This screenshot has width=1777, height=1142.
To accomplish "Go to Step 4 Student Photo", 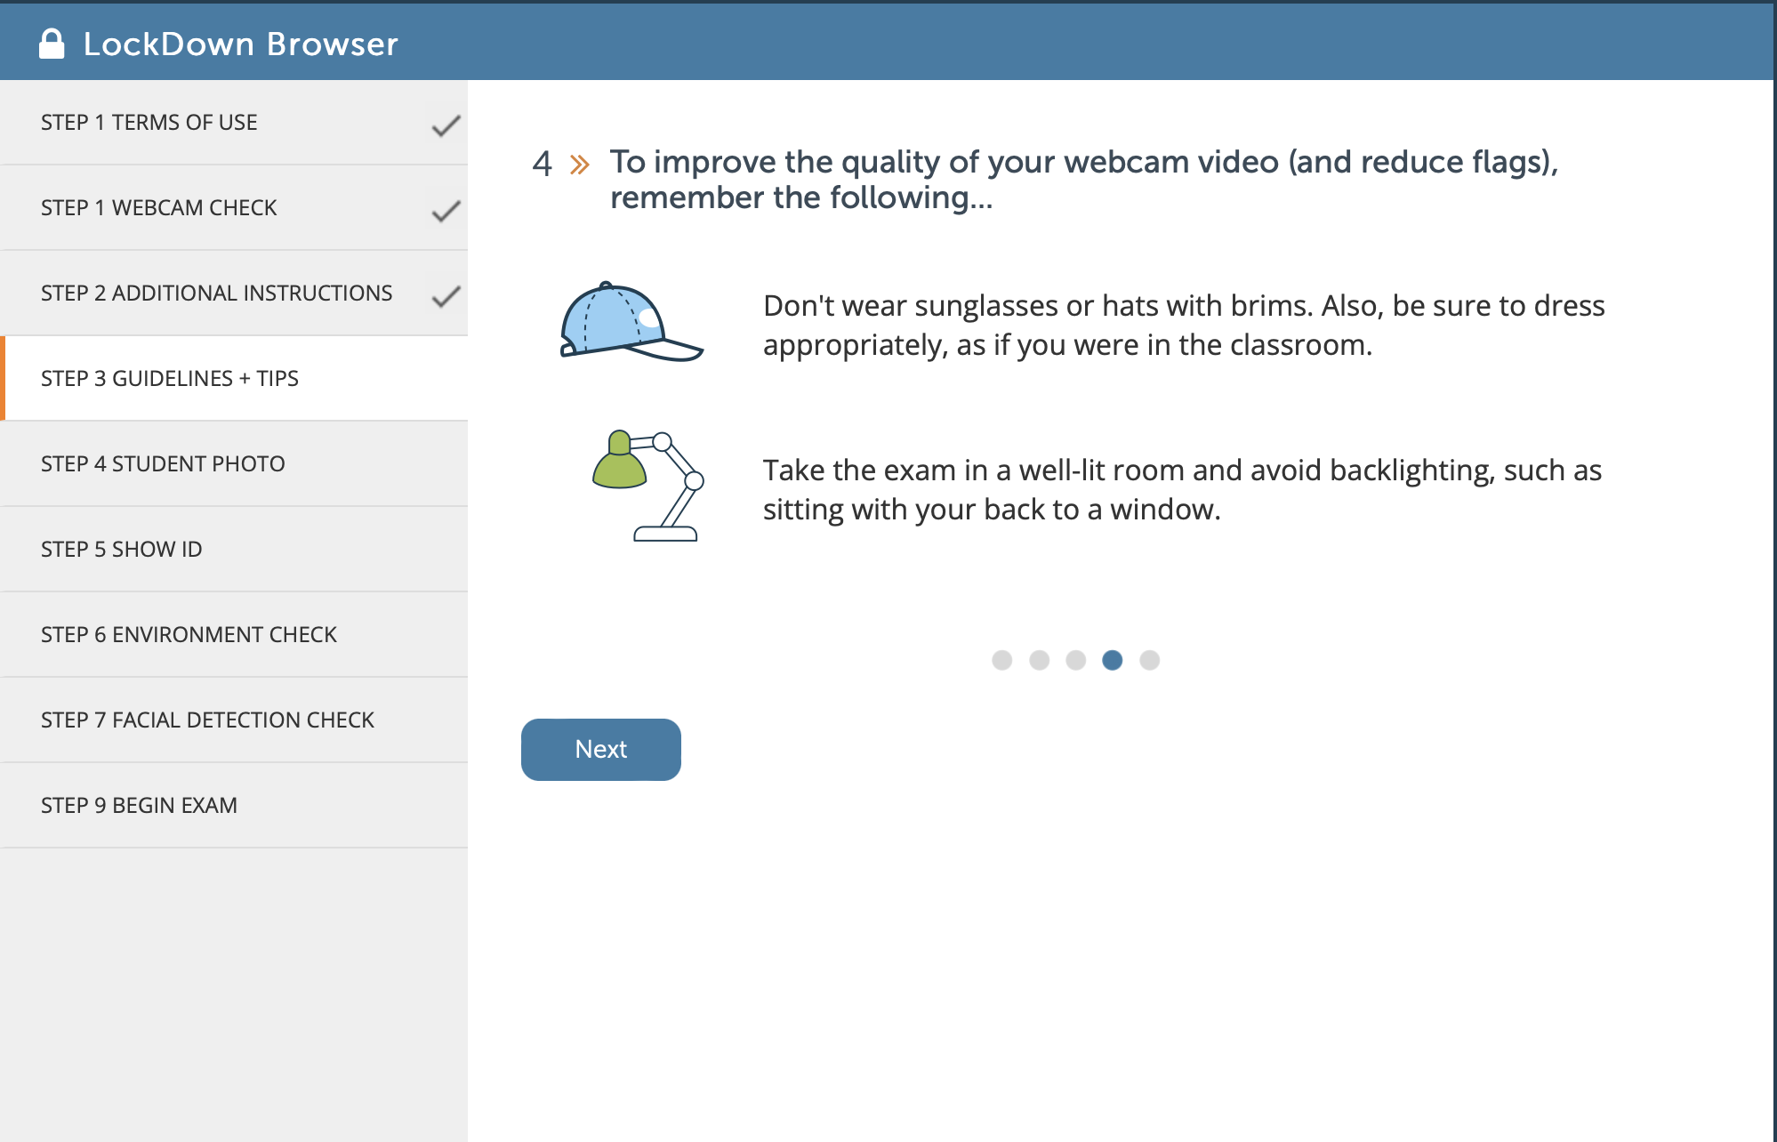I will [234, 464].
